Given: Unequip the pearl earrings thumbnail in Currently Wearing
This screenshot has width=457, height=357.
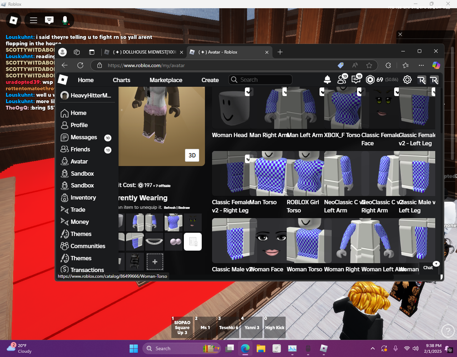Looking at the screenshot, I should (x=174, y=242).
